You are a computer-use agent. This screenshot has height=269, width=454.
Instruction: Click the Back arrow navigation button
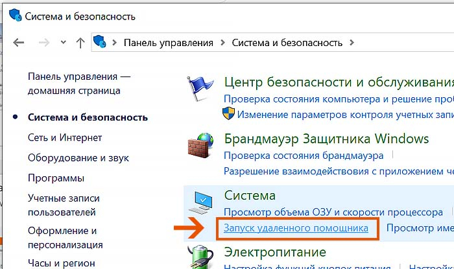(x=19, y=43)
